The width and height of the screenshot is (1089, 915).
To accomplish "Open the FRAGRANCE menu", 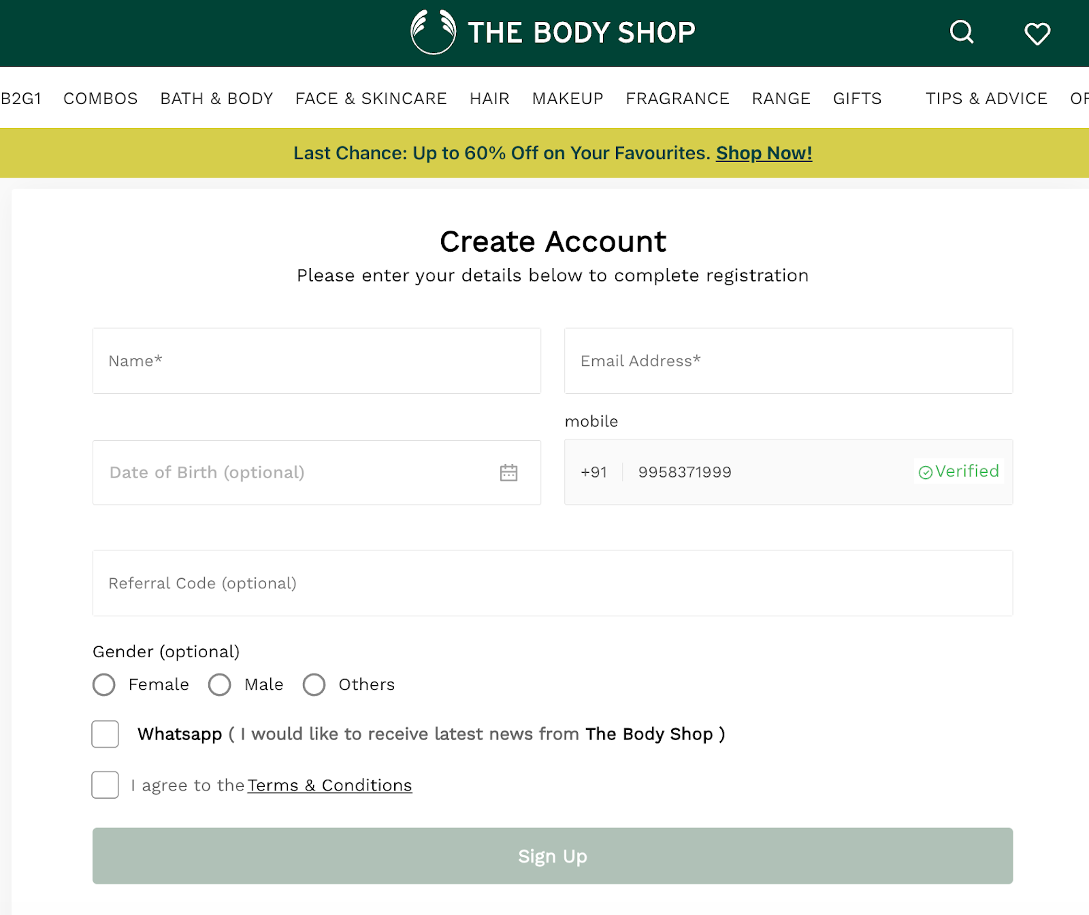I will click(x=677, y=99).
